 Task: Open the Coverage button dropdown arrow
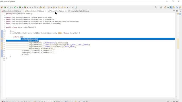pos(22,7)
